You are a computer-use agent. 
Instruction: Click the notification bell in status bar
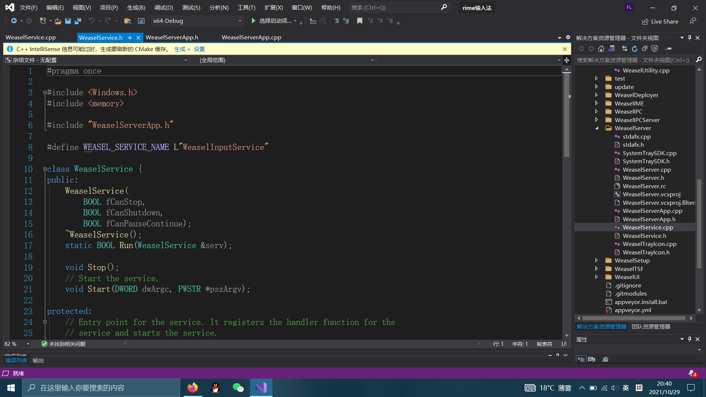point(692,373)
